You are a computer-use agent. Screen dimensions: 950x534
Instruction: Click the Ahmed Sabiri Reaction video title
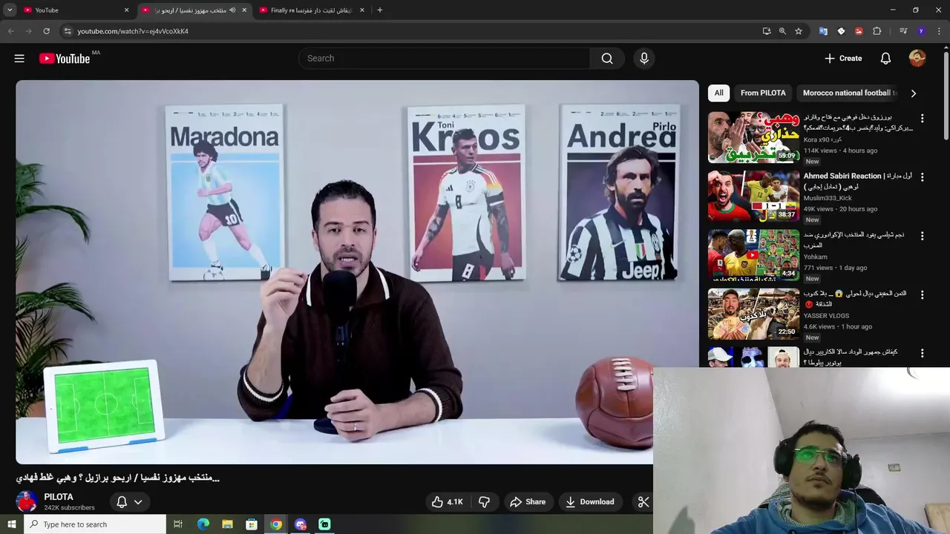(x=858, y=181)
